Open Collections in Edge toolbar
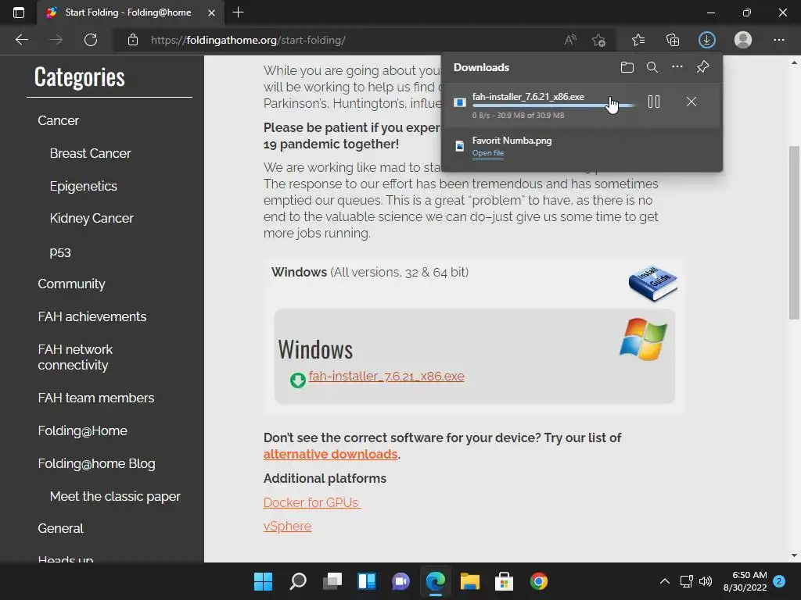The image size is (801, 600). (673, 40)
